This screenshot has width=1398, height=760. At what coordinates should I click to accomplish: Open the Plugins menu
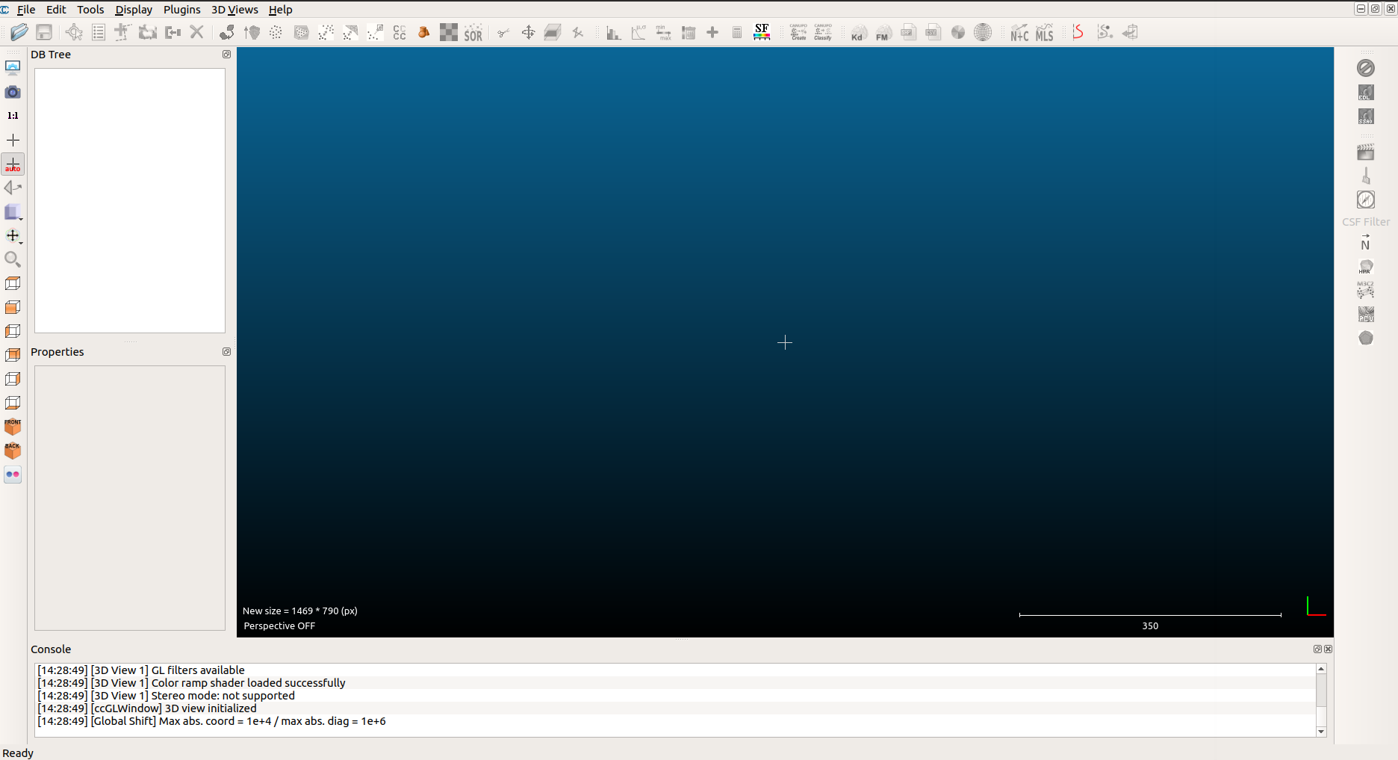181,10
